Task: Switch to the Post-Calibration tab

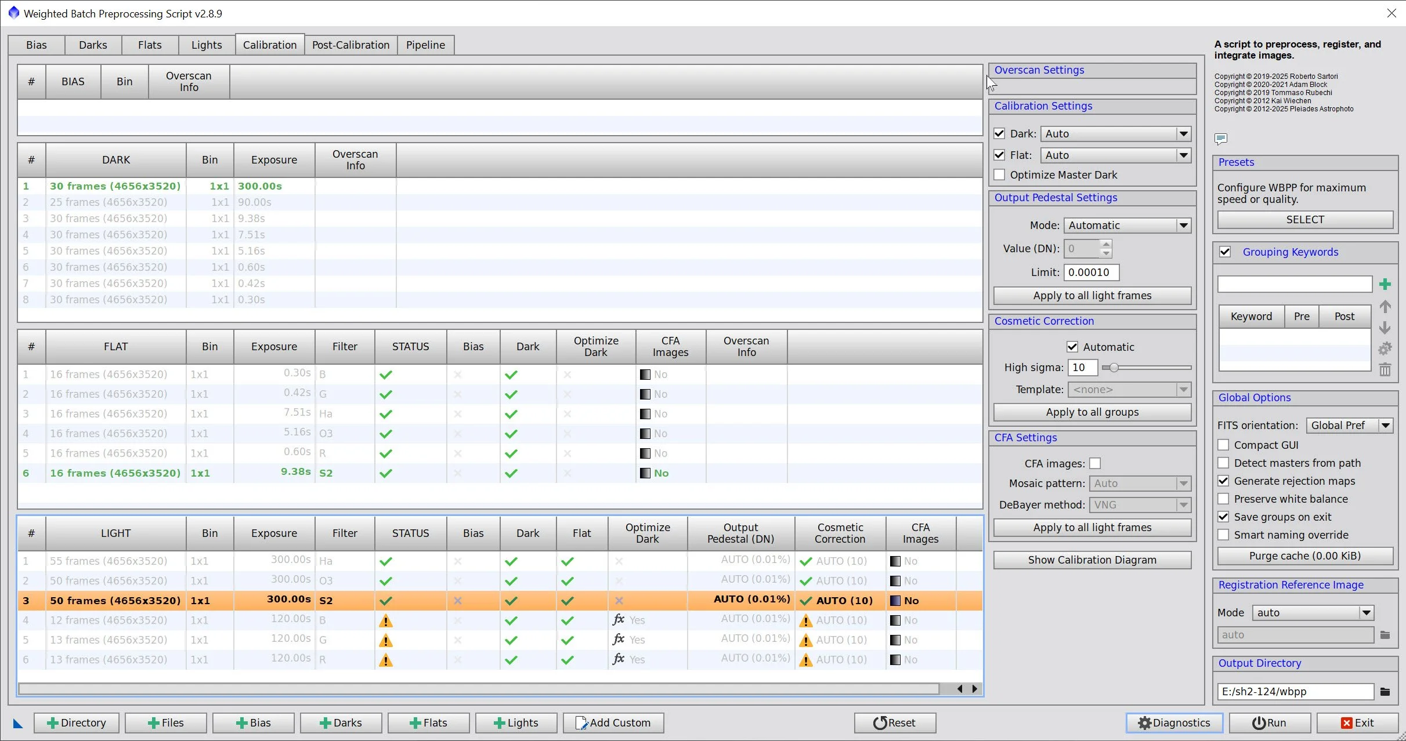Action: tap(350, 45)
